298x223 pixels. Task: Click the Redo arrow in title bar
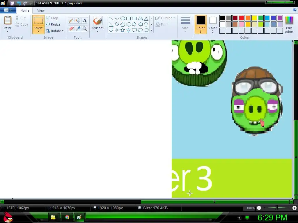click(x=25, y=3)
